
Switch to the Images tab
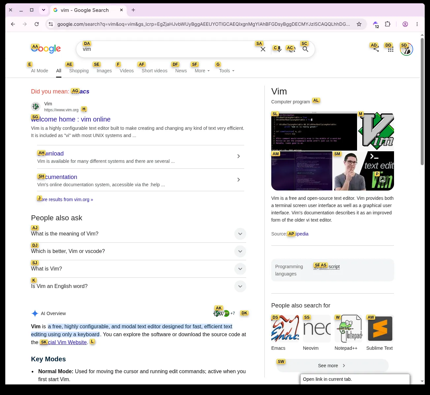coord(104,71)
